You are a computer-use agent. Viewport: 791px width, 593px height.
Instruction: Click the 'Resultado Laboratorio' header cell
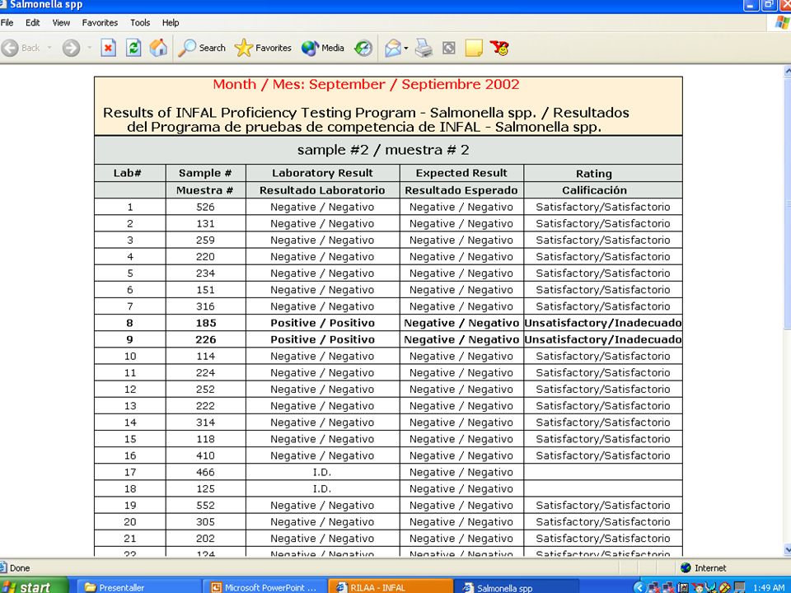(x=322, y=190)
